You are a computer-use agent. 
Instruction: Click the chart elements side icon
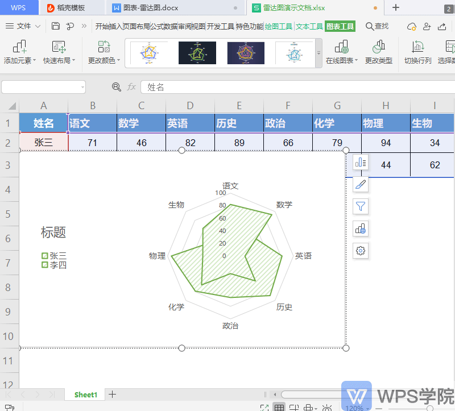[361, 162]
